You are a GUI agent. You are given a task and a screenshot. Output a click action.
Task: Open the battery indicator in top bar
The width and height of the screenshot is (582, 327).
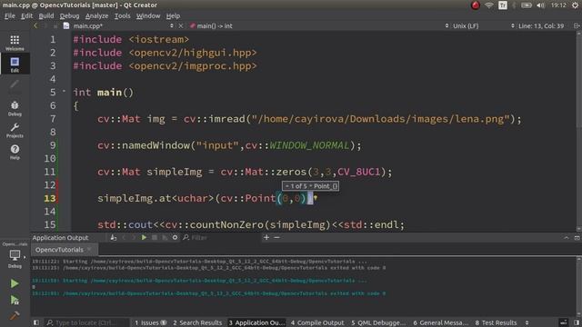[x=527, y=5]
